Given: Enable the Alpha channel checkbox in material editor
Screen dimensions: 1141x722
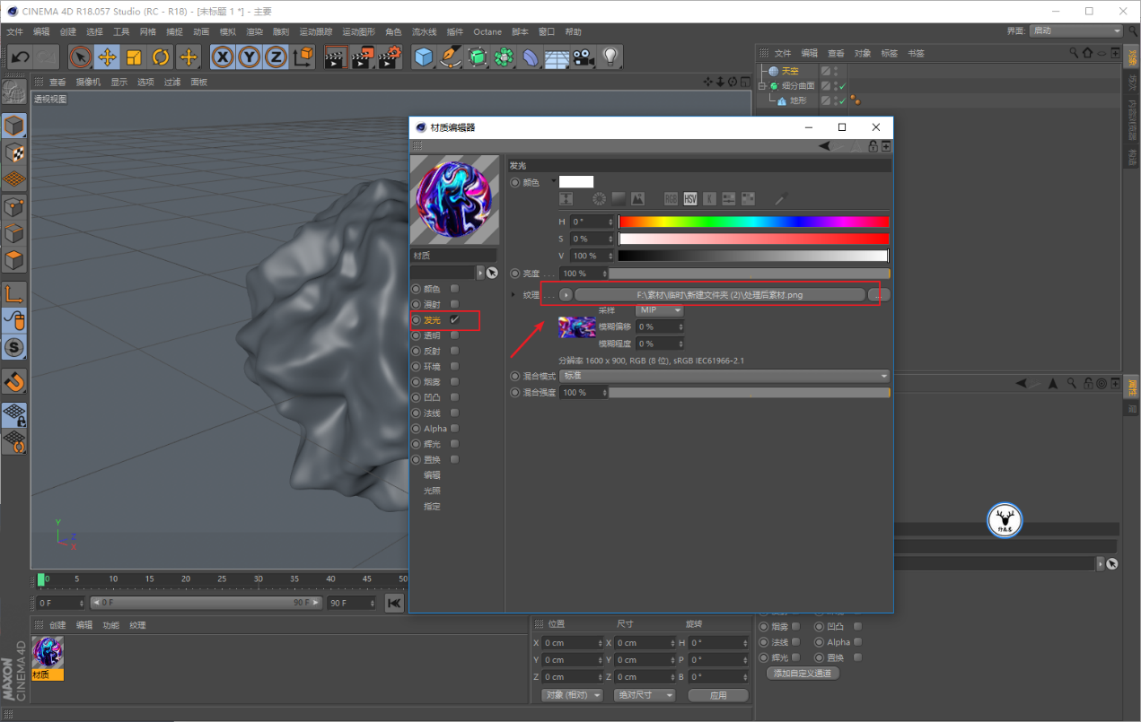Looking at the screenshot, I should [455, 429].
